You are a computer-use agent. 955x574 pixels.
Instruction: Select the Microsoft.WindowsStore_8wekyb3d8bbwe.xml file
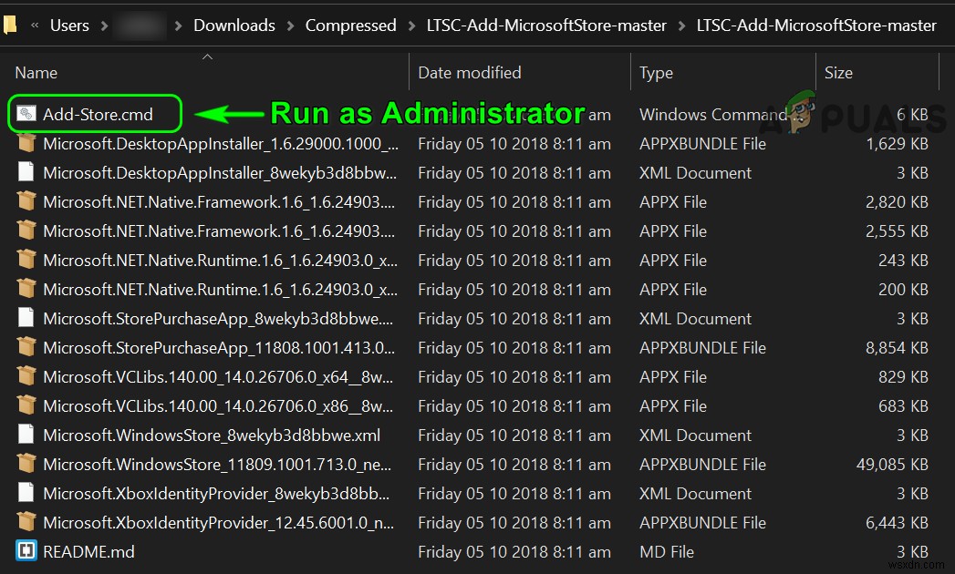[x=212, y=436]
